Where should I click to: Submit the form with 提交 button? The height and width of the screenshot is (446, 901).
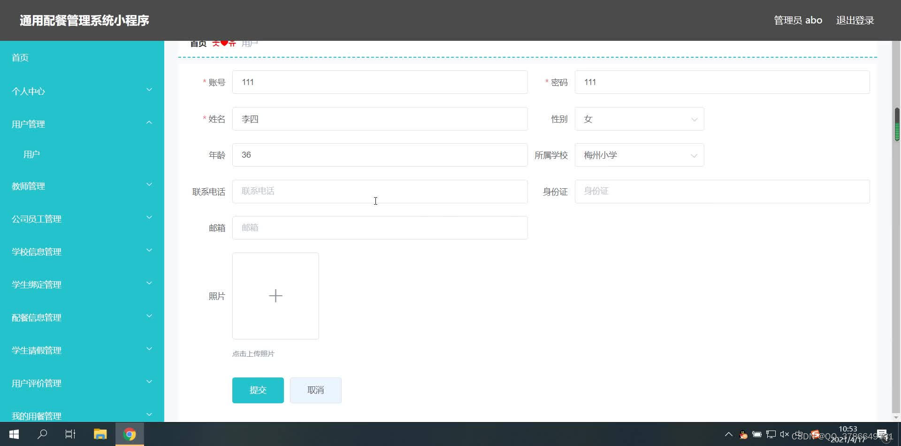258,390
